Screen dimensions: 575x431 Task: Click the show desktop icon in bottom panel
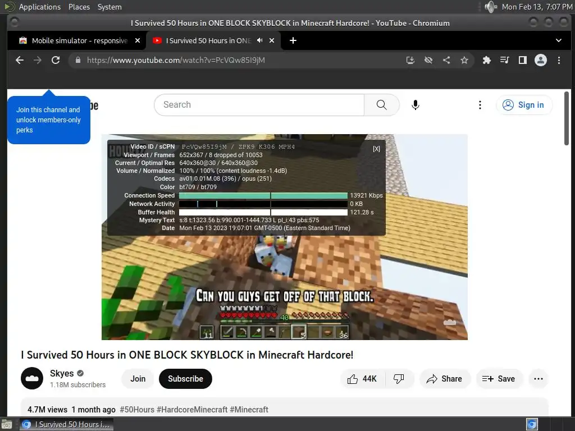pos(7,424)
